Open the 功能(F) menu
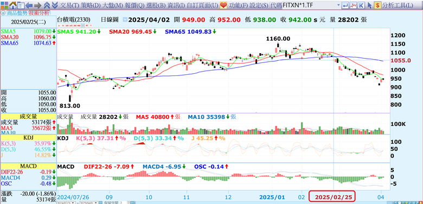 click(238, 5)
